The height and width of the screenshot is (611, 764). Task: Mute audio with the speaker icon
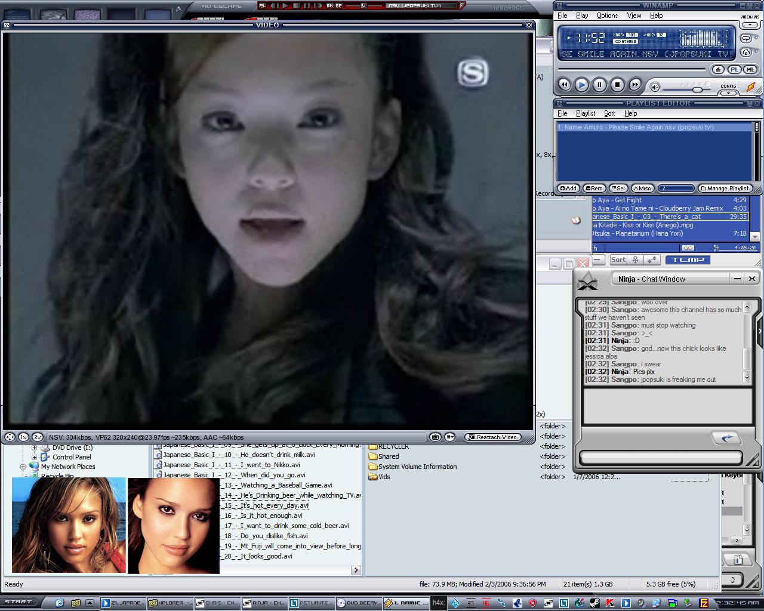(655, 88)
